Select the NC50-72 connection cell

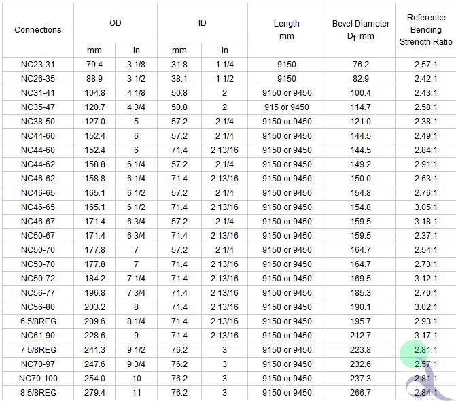coord(38,278)
